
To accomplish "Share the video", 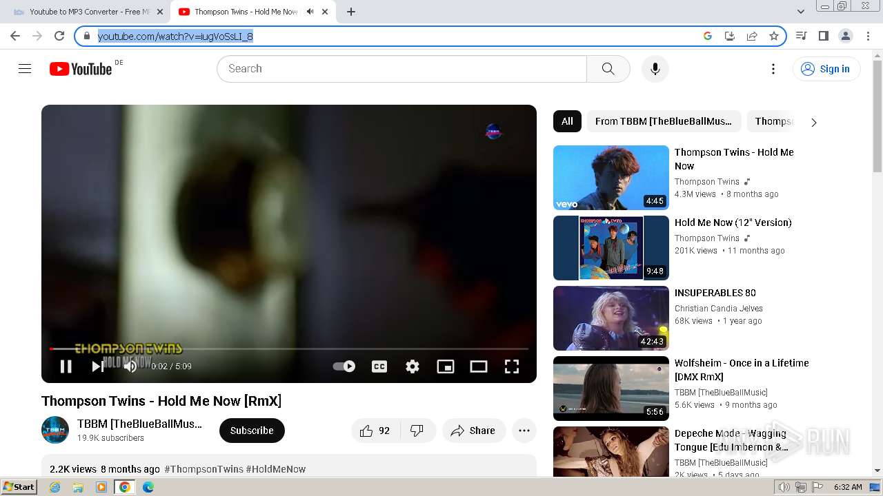I will click(x=474, y=431).
